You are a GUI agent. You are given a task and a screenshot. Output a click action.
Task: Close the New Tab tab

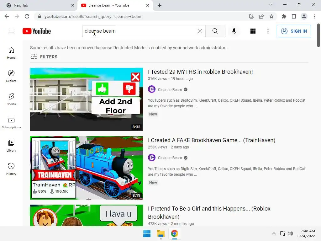coord(73,5)
